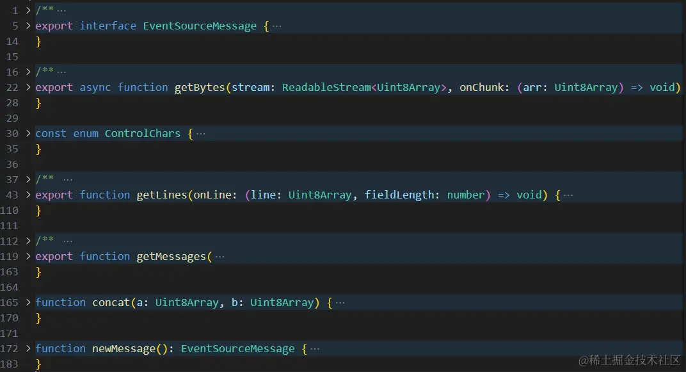Expand the getLines function chevron on line 43
Screen dimensions: 686x372
point(28,194)
